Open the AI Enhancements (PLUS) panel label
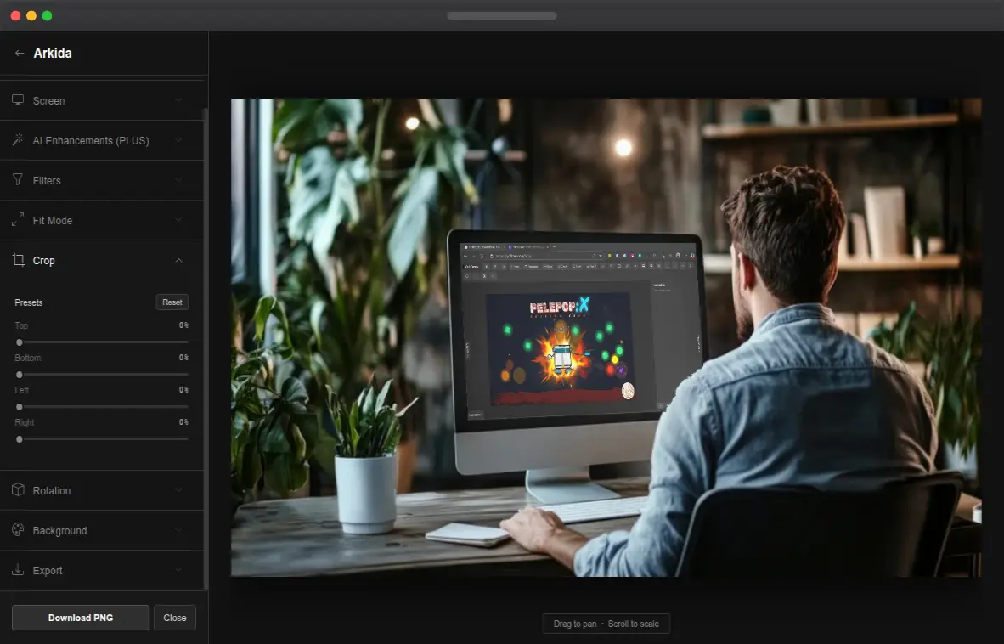The height and width of the screenshot is (644, 1004). [91, 140]
